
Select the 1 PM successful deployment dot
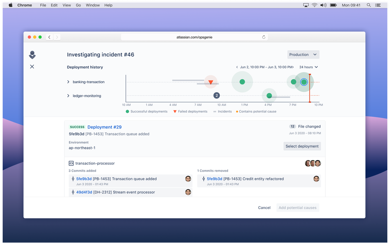(x=242, y=82)
